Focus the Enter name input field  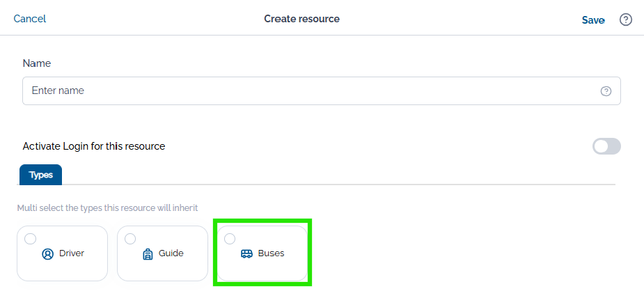coord(321,91)
